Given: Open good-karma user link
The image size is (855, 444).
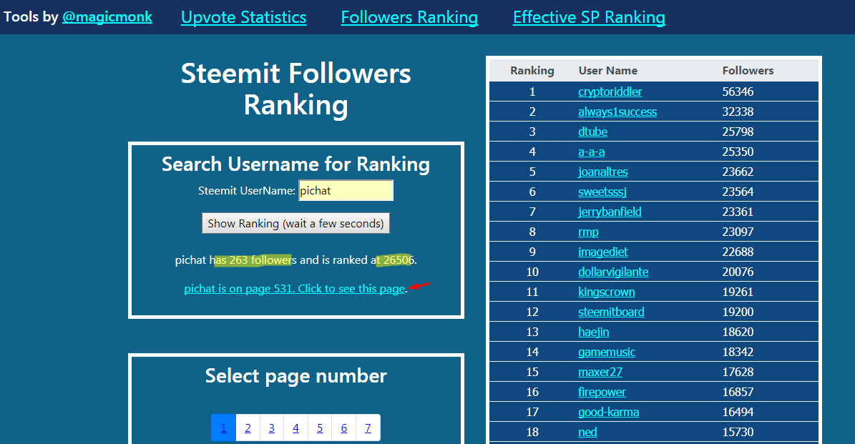Looking at the screenshot, I should click(x=609, y=412).
